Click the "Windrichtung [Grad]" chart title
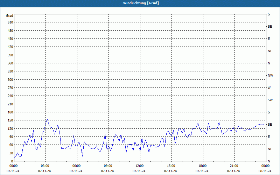280x175 pixels. (x=140, y=3)
